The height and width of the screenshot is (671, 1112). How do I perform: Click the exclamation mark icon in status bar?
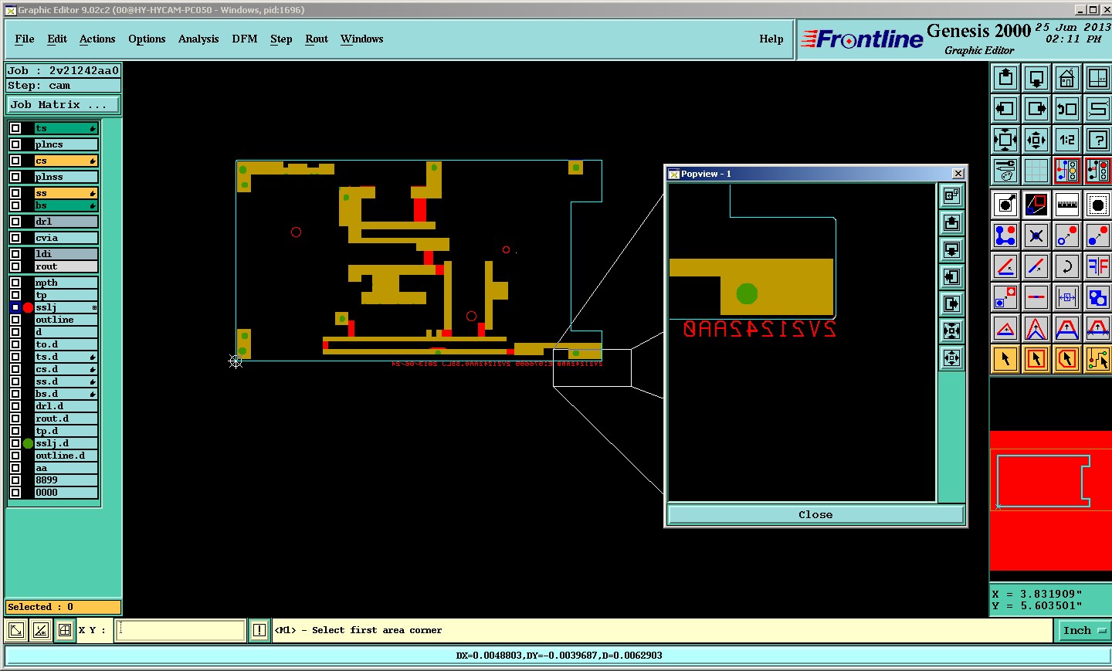259,630
